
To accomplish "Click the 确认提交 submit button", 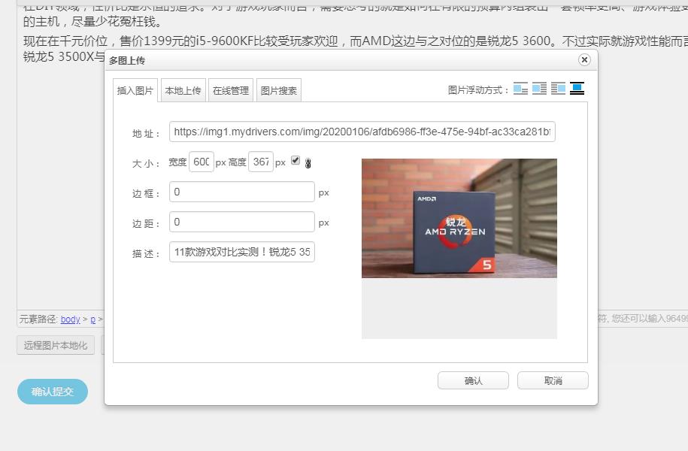I will tap(53, 392).
